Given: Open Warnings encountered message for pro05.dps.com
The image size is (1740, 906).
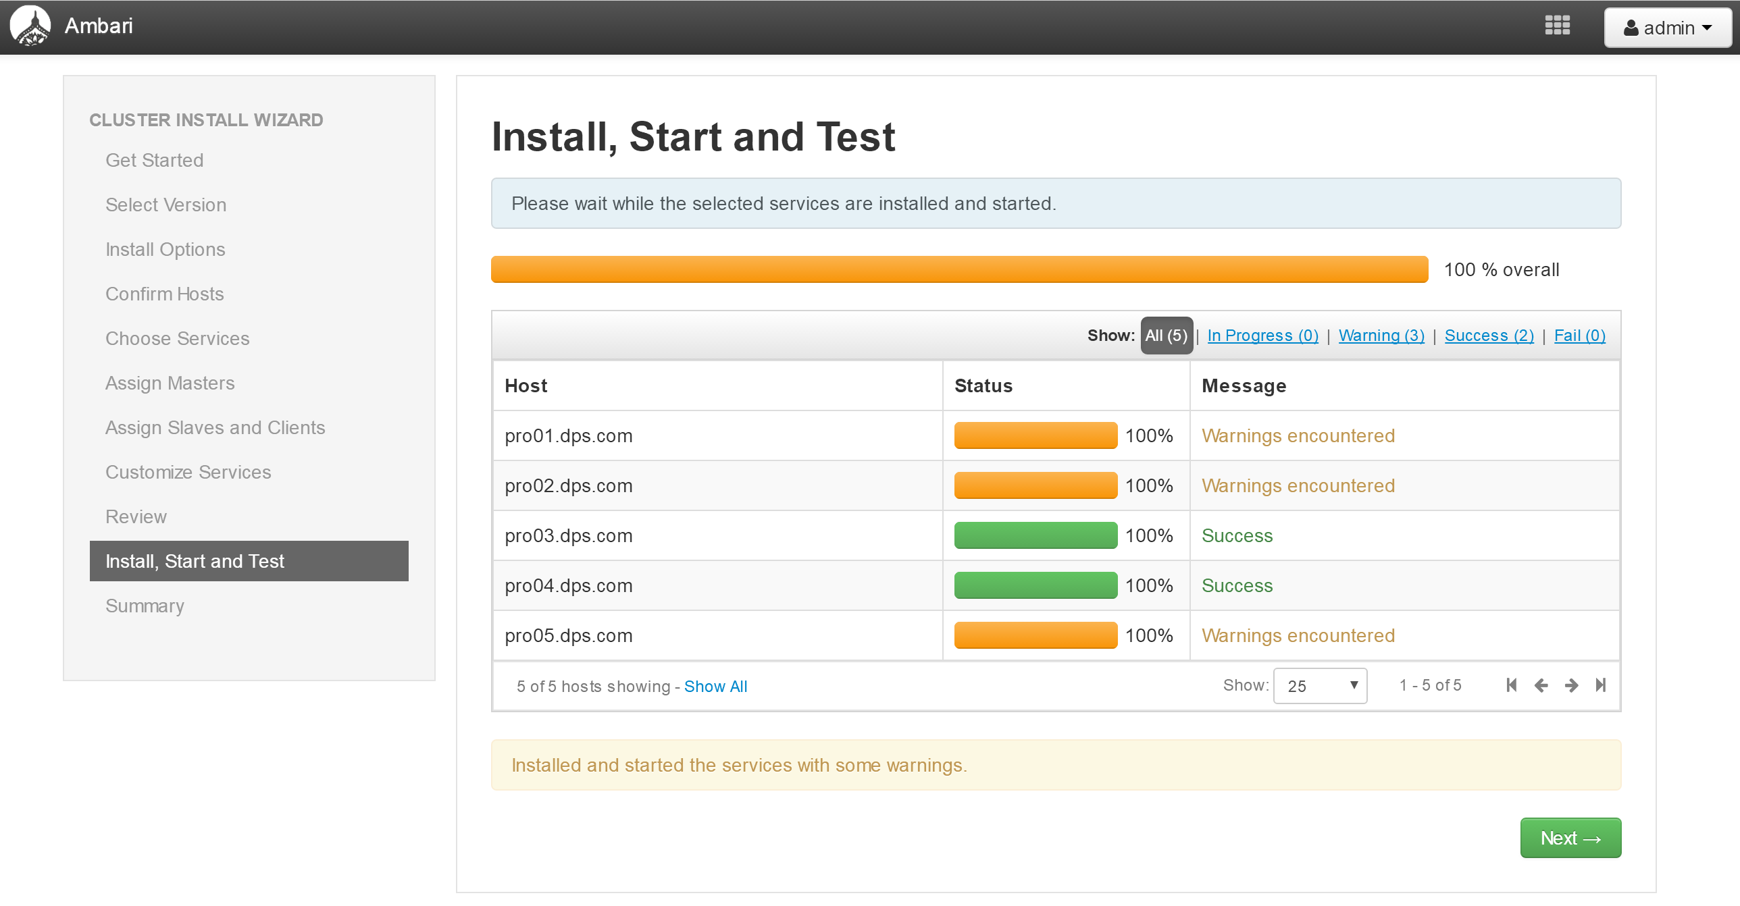Looking at the screenshot, I should coord(1298,635).
